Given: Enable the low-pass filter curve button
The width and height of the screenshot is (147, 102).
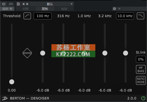Looking at the screenshot, I should pyautogui.click(x=140, y=16).
